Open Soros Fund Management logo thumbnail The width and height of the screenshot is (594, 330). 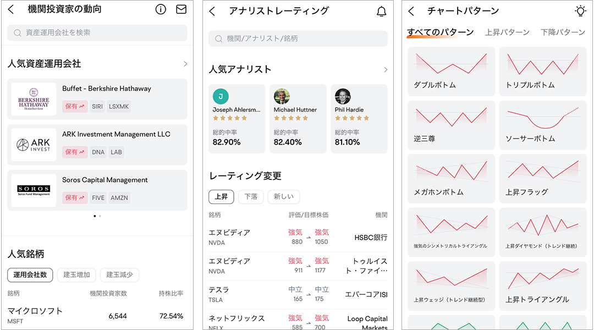34,190
